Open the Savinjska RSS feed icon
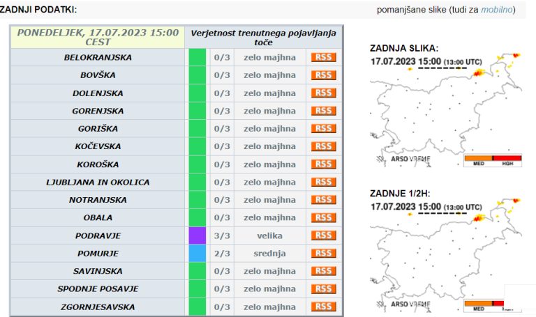Image resolution: width=536 pixels, height=317 pixels. tap(323, 271)
